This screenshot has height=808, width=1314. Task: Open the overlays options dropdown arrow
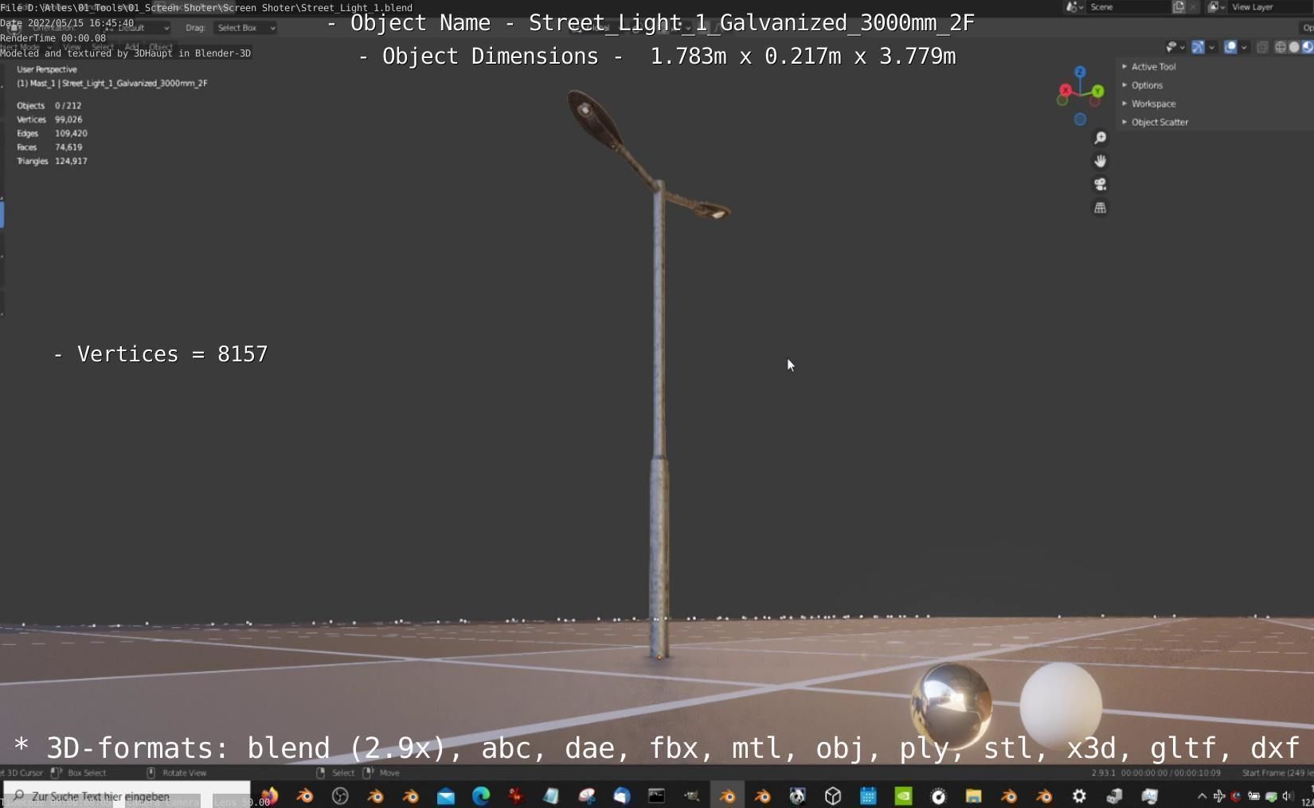(1244, 48)
